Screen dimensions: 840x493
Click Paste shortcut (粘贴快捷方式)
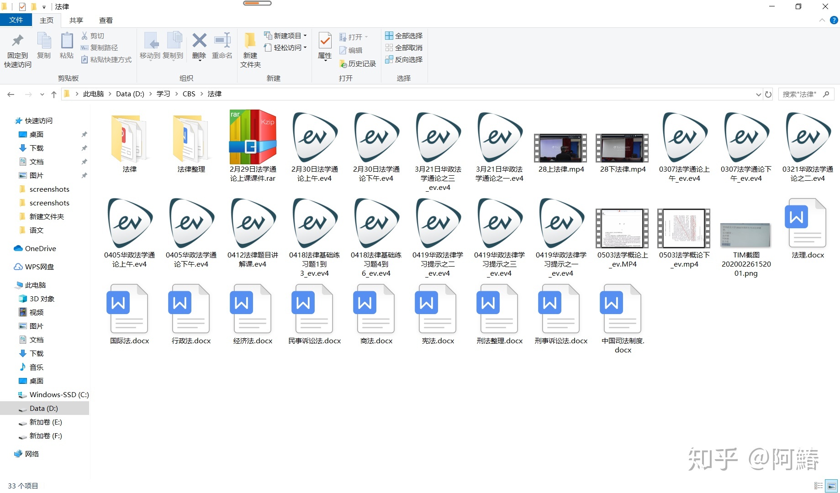[106, 59]
